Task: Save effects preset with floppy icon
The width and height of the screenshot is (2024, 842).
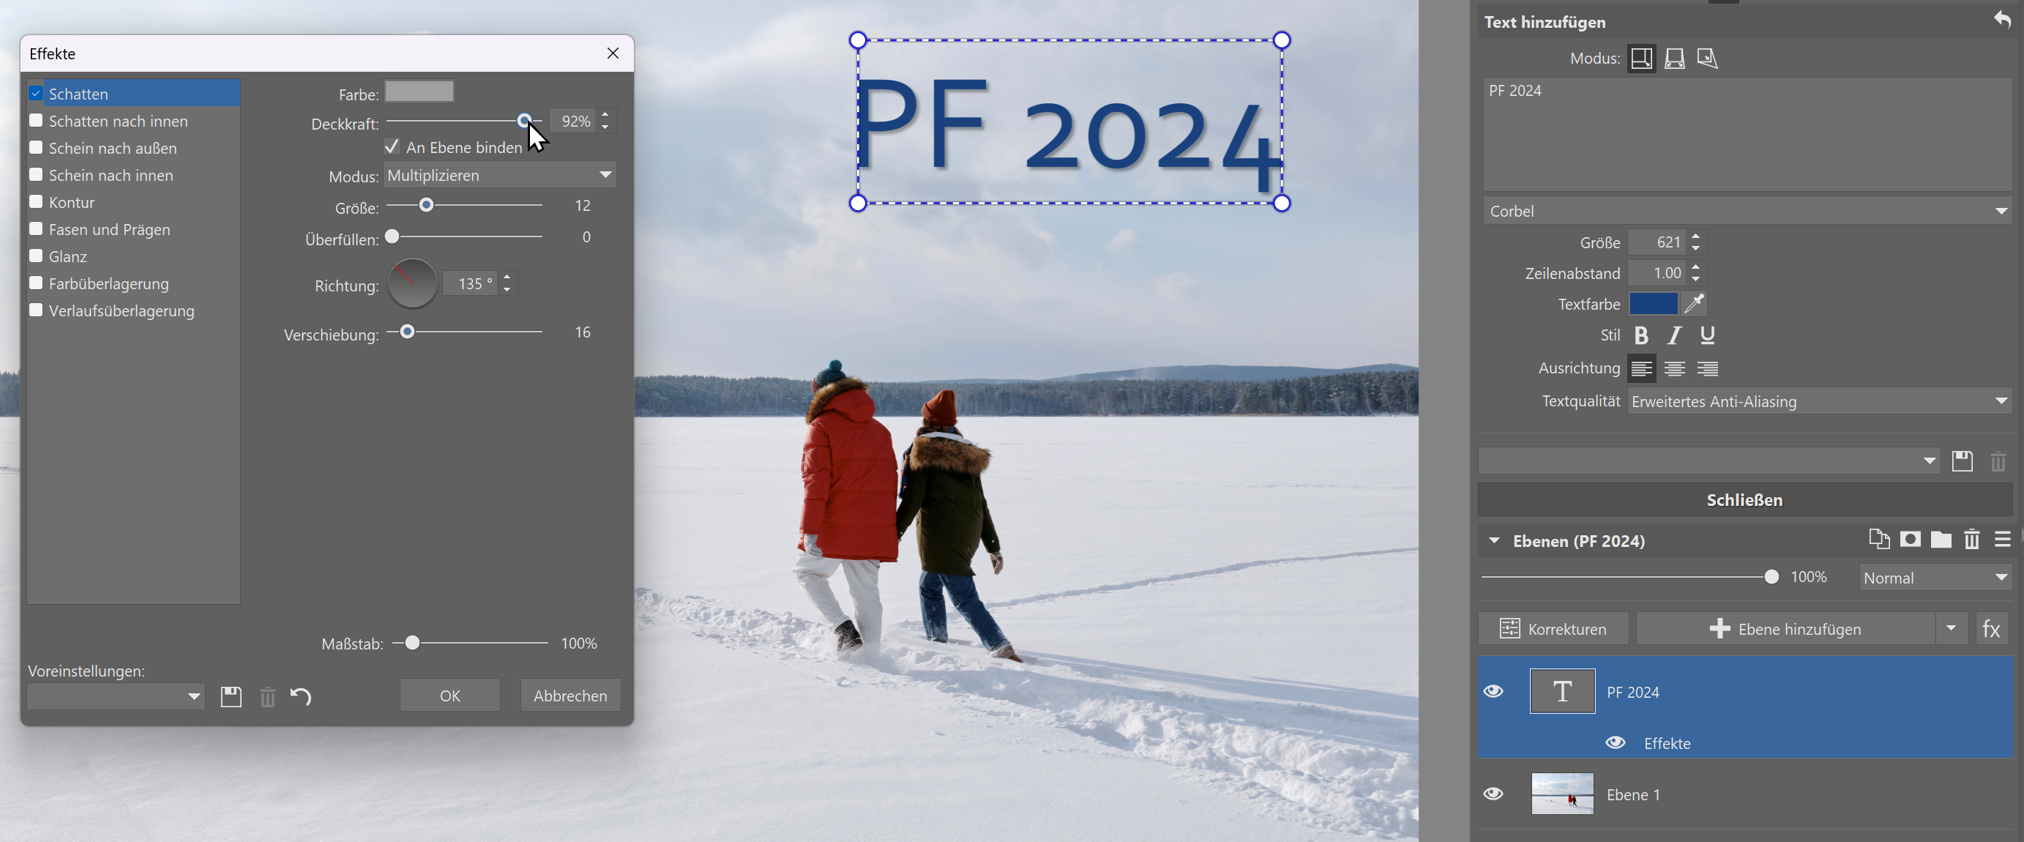Action: click(231, 696)
